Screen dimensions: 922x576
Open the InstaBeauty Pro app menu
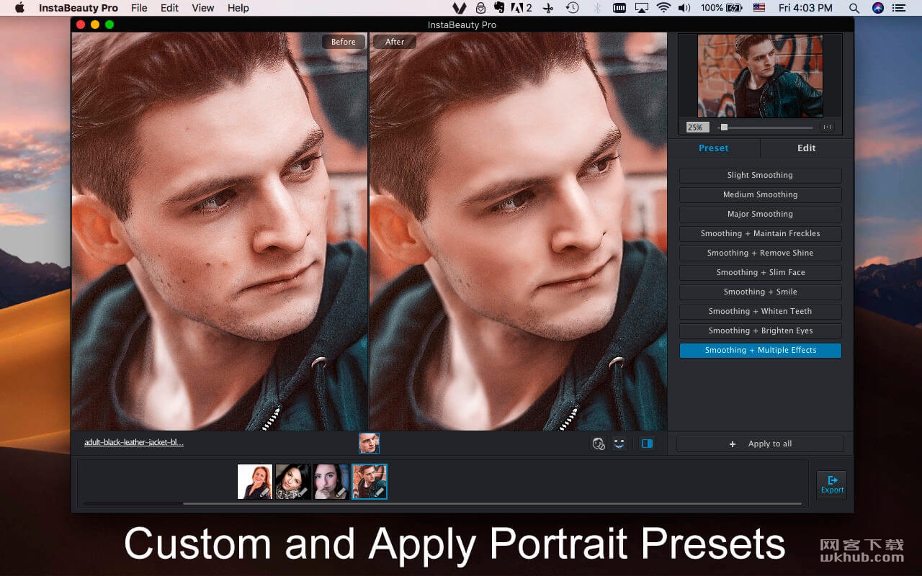pos(79,8)
